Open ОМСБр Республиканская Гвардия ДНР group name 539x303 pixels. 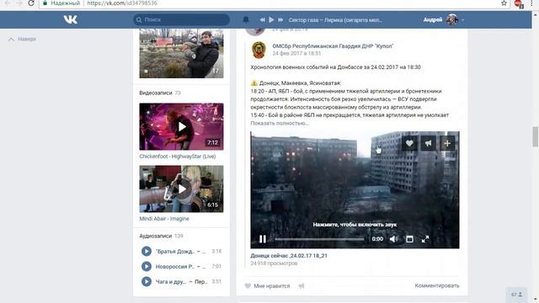click(333, 45)
